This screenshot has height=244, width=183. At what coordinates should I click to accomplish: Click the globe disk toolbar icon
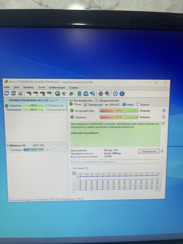[x=58, y=93]
